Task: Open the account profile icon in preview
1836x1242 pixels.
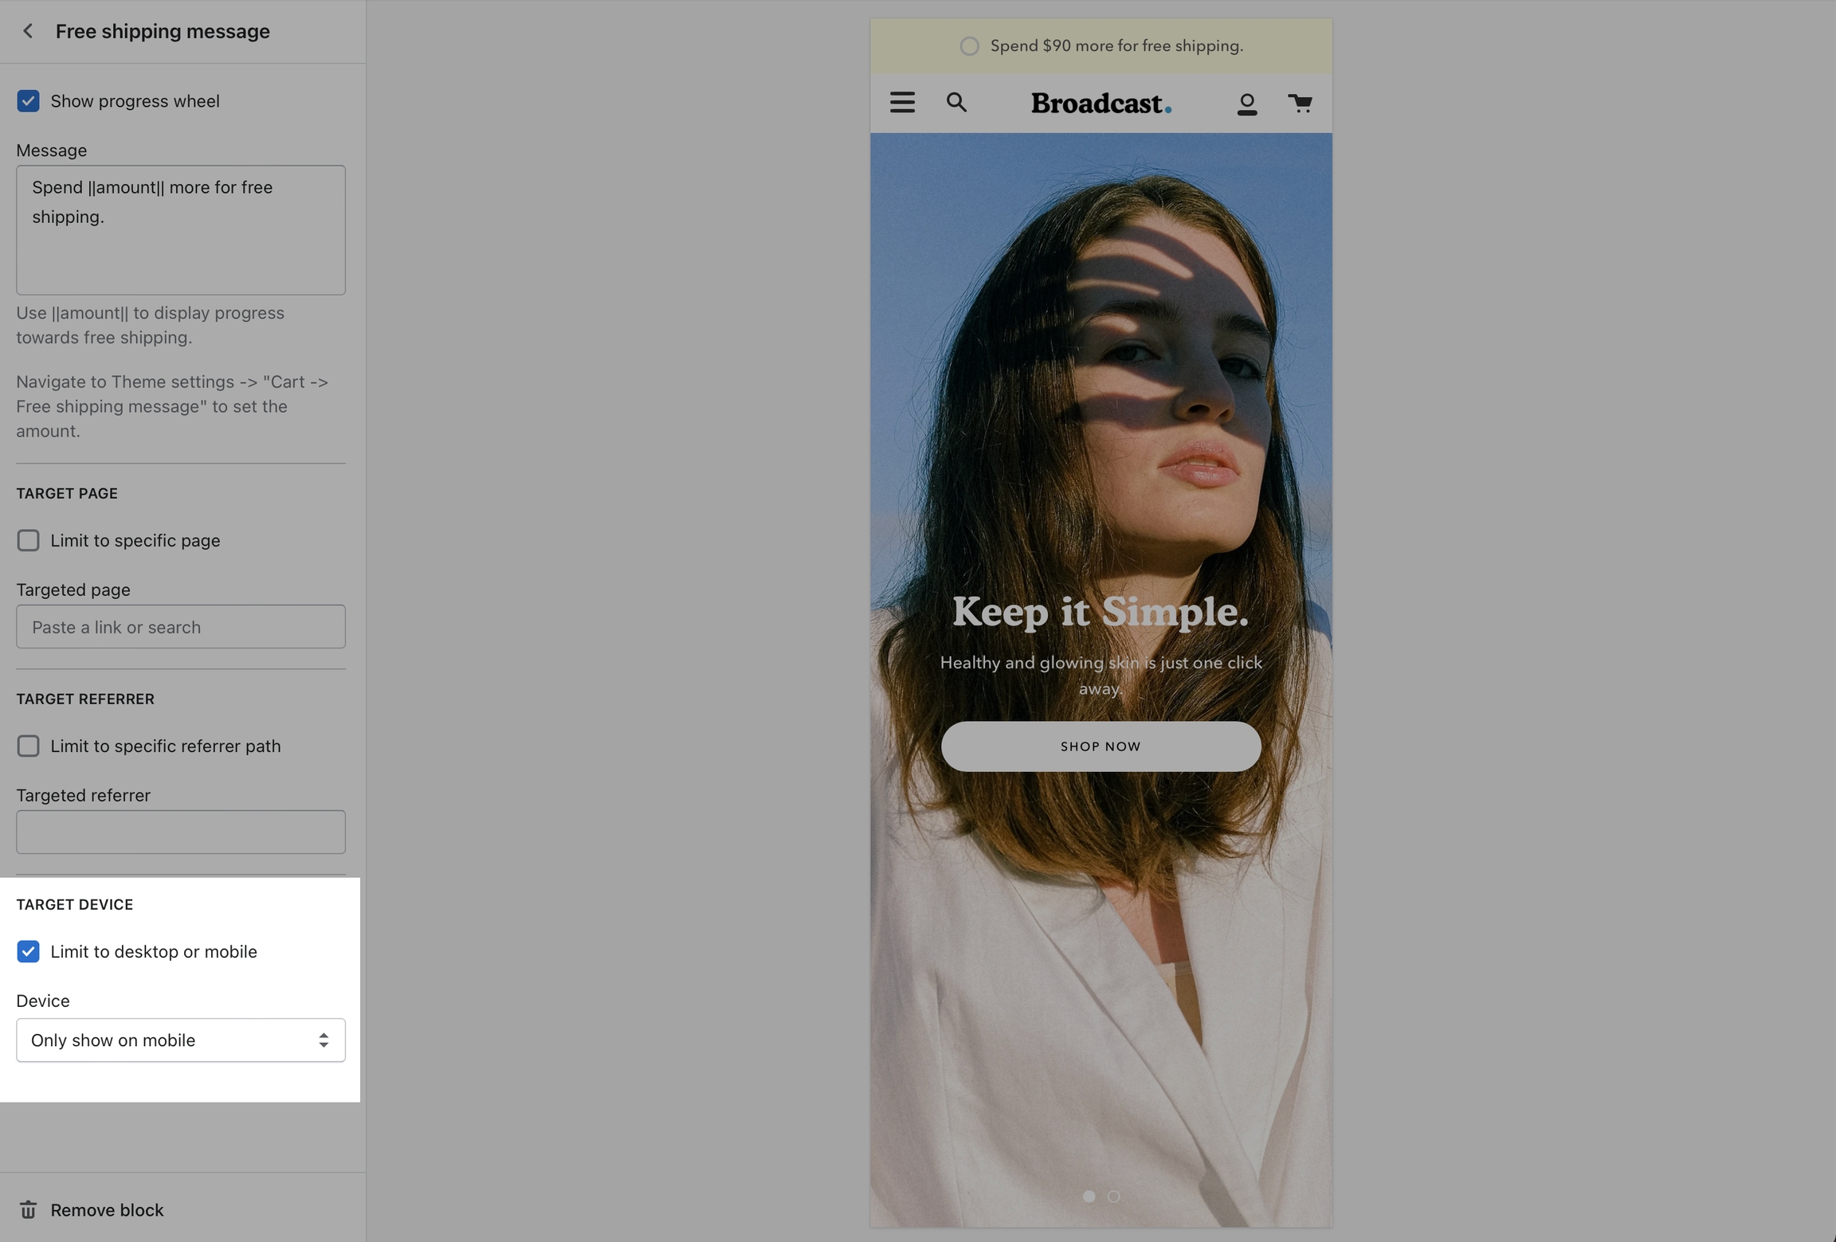Action: (x=1246, y=104)
